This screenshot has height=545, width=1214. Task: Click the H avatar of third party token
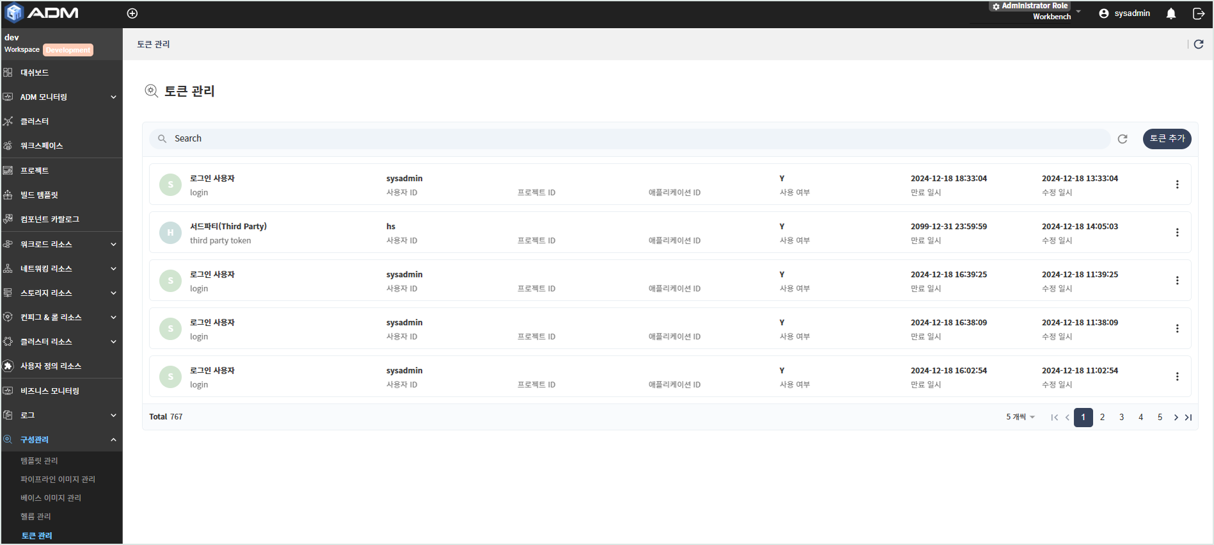(x=170, y=232)
